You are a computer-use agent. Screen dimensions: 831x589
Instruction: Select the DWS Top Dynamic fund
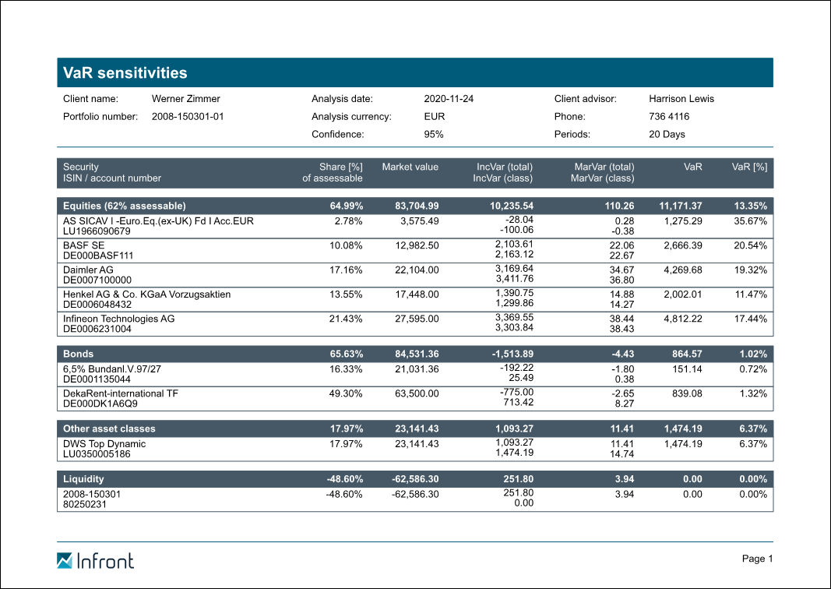point(104,444)
